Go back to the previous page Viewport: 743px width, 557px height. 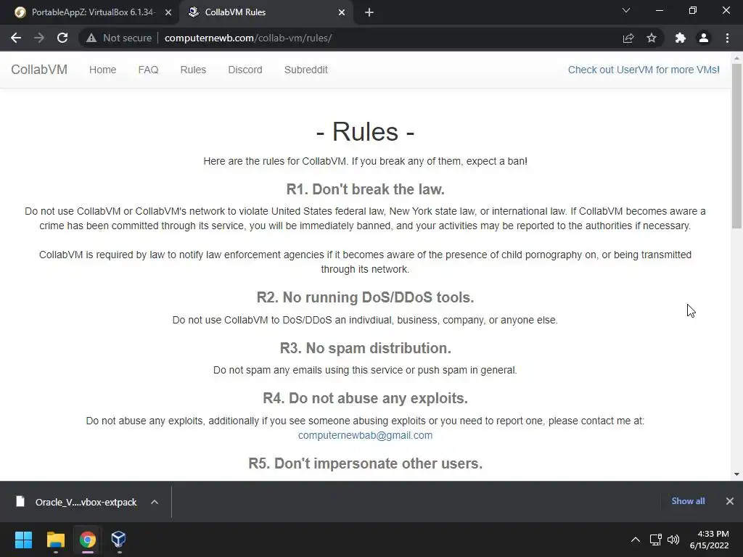16,38
